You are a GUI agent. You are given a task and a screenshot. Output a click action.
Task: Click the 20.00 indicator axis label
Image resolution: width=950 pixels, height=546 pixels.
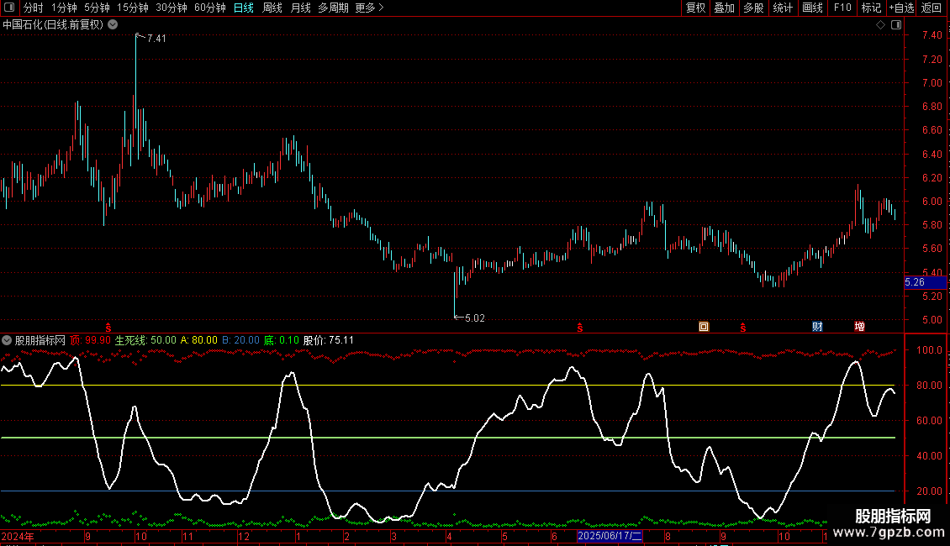coord(929,491)
